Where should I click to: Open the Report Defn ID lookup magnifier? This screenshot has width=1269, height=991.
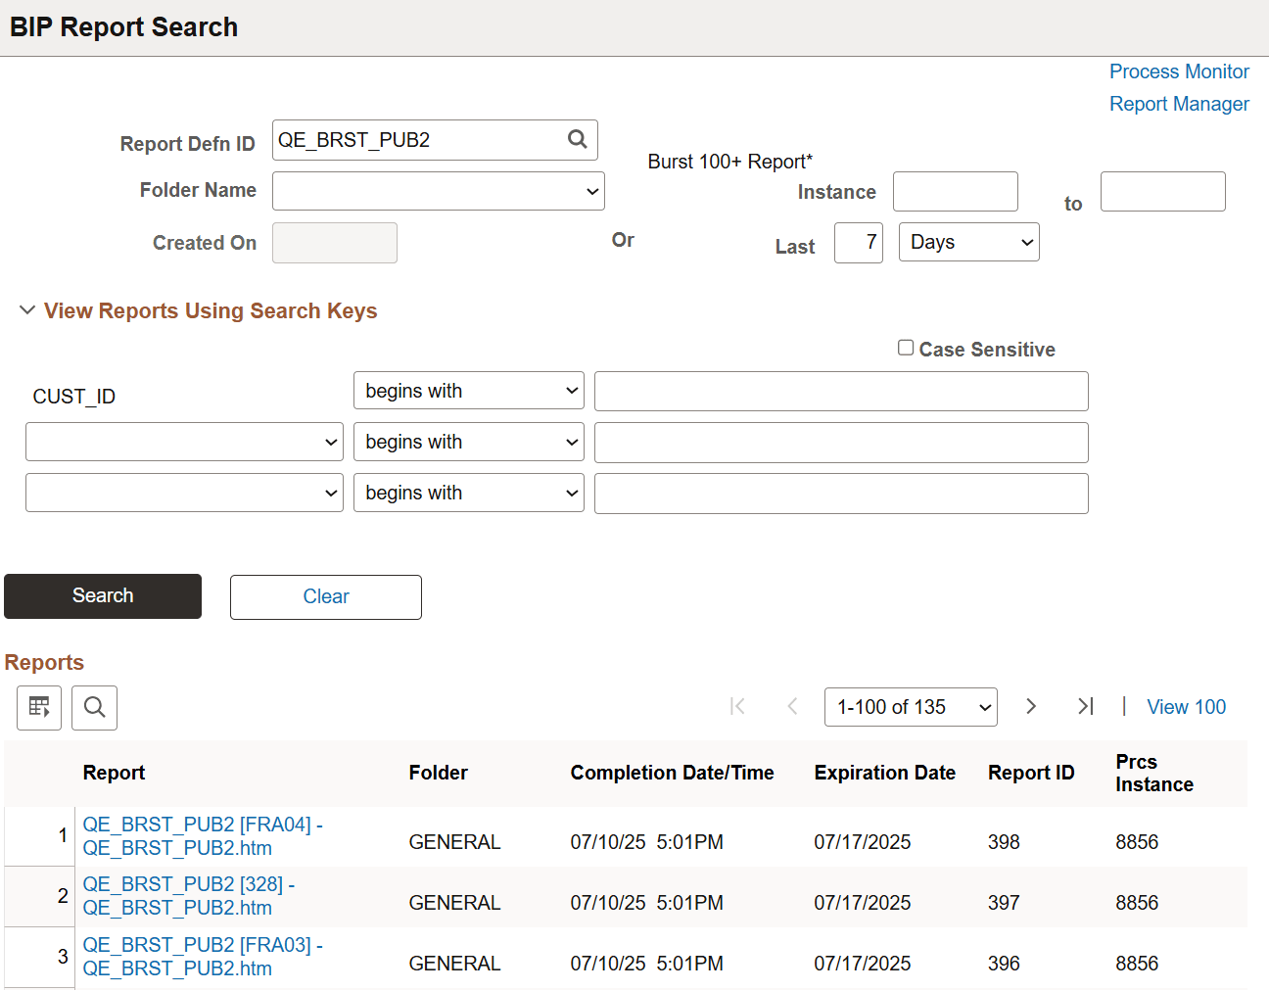pyautogui.click(x=577, y=140)
